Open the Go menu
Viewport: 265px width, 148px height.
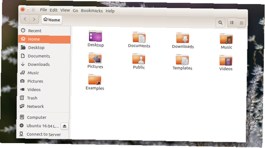[x=75, y=11]
